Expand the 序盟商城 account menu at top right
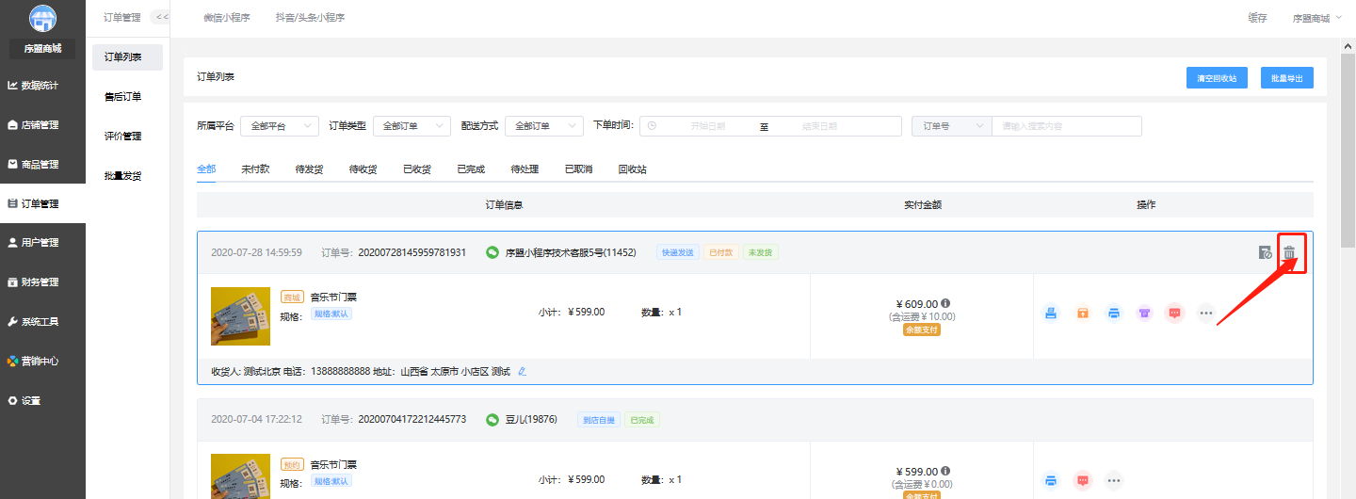This screenshot has width=1356, height=499. coord(1317,18)
